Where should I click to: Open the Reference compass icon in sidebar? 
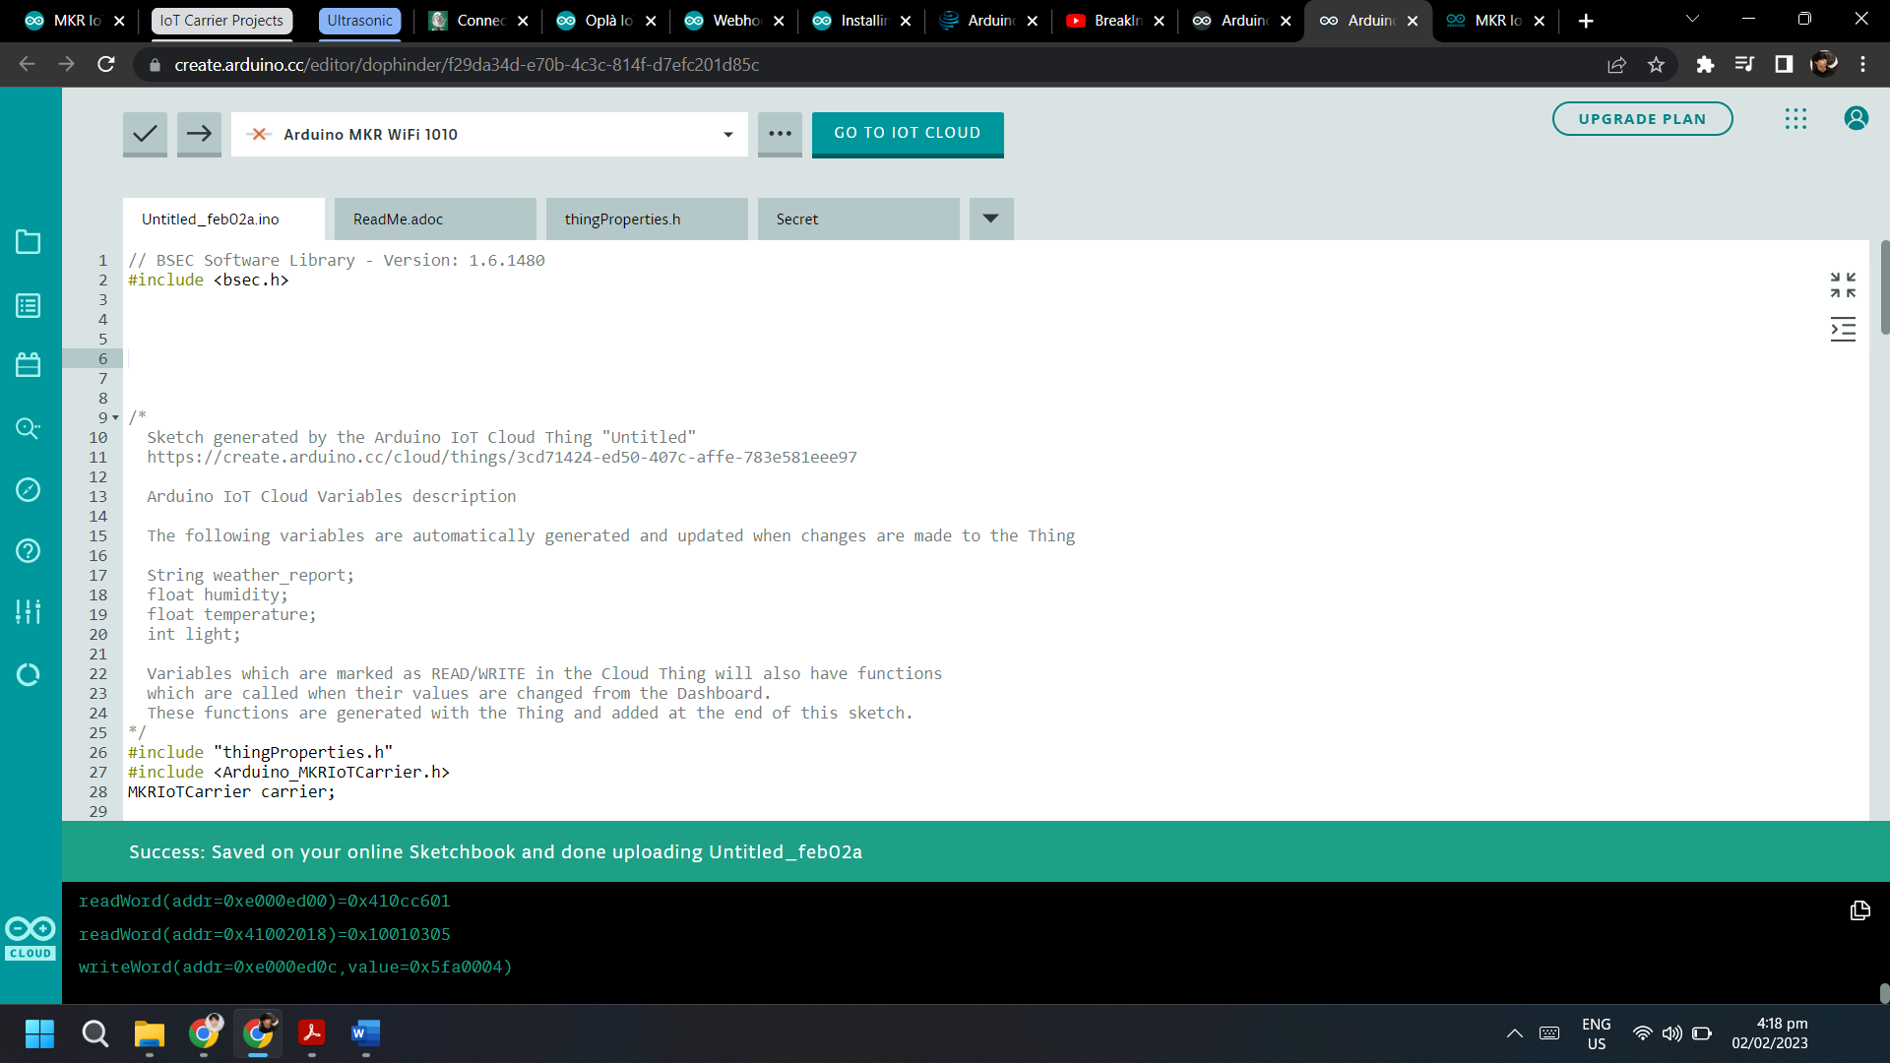point(29,489)
